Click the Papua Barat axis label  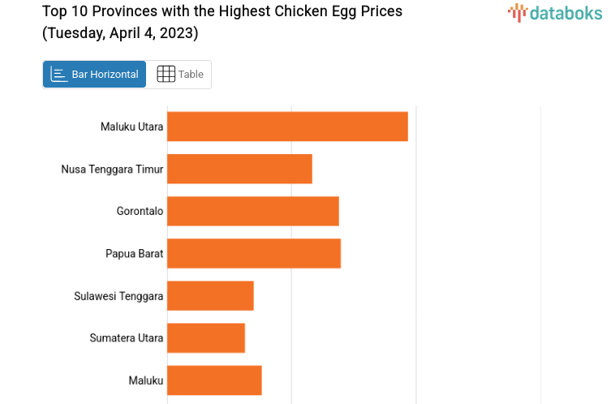tap(134, 253)
